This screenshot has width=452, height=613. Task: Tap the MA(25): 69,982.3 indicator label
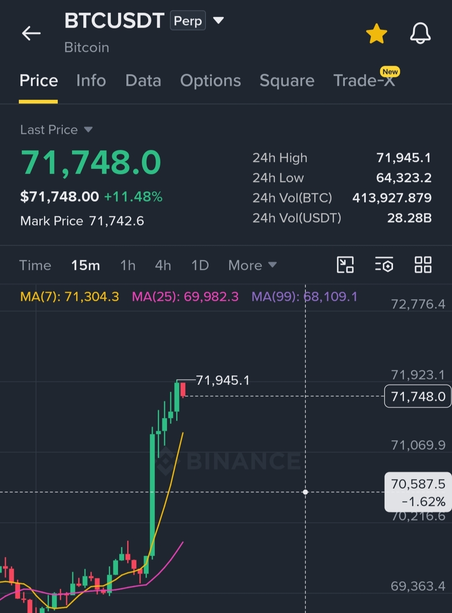[x=185, y=297]
